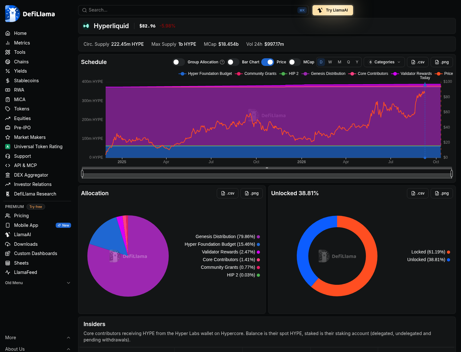Viewport: 461px width, 352px height.
Task: Download Schedule chart as .csv
Action: (418, 62)
